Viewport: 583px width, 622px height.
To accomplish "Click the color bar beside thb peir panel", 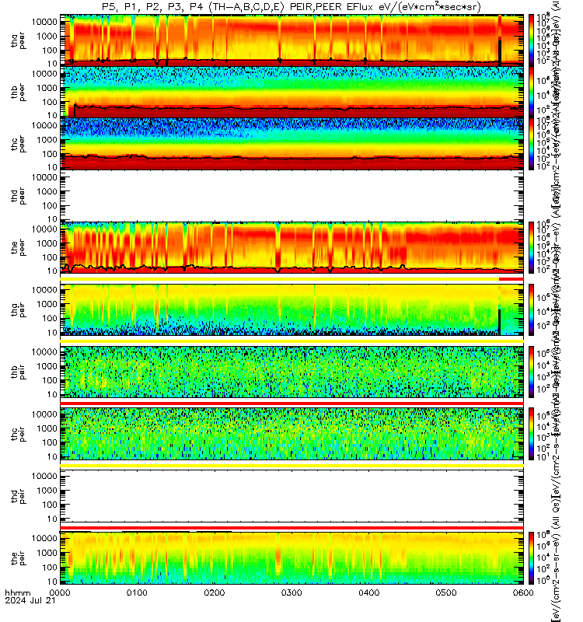I will pos(532,372).
